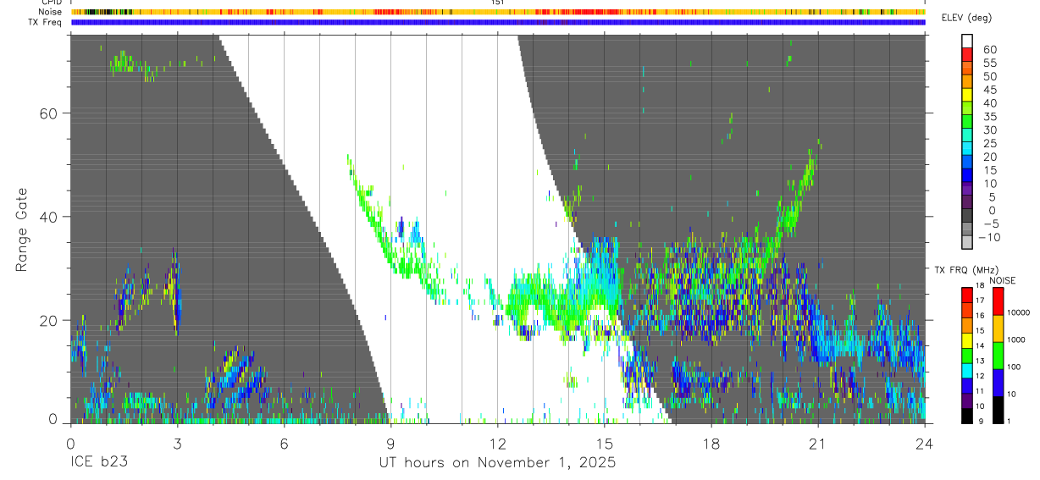
Task: Click the 10000 label on NOISE colorbar
Action: point(1019,313)
